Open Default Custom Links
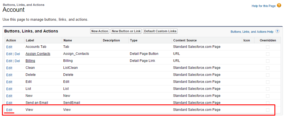The image size is (284, 117). point(160,31)
